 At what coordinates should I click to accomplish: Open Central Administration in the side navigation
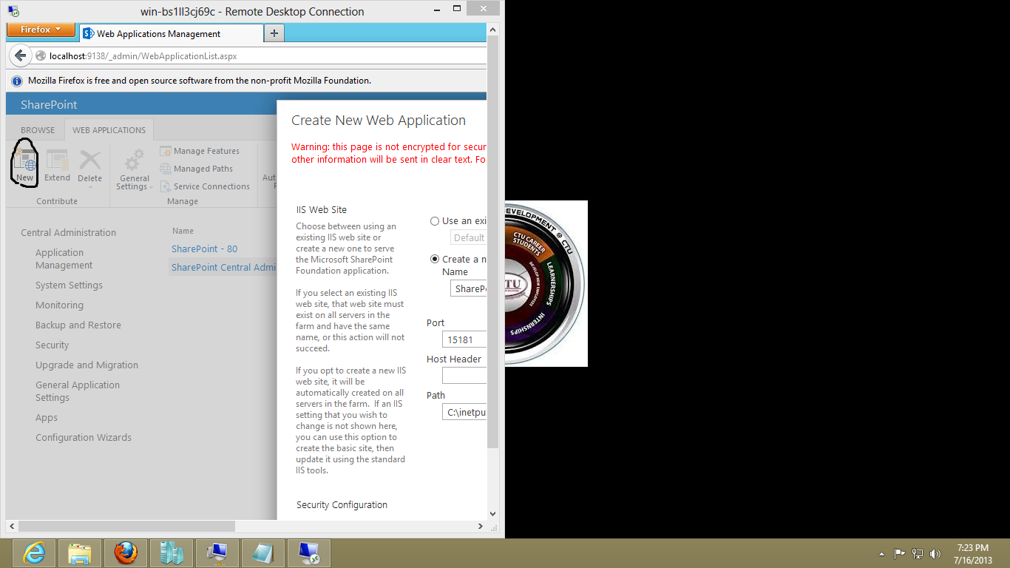click(68, 232)
